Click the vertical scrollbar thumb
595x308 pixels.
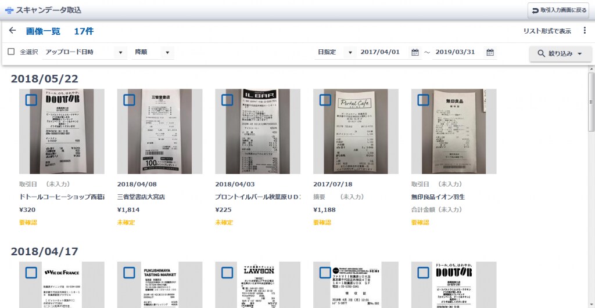tap(591, 102)
